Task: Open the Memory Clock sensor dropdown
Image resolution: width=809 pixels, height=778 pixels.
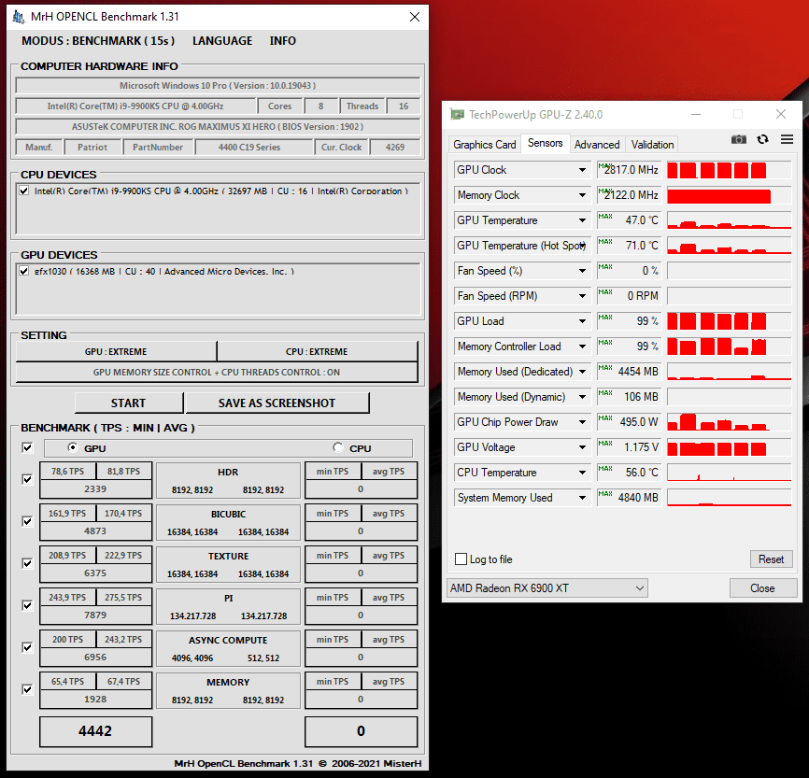Action: click(583, 195)
